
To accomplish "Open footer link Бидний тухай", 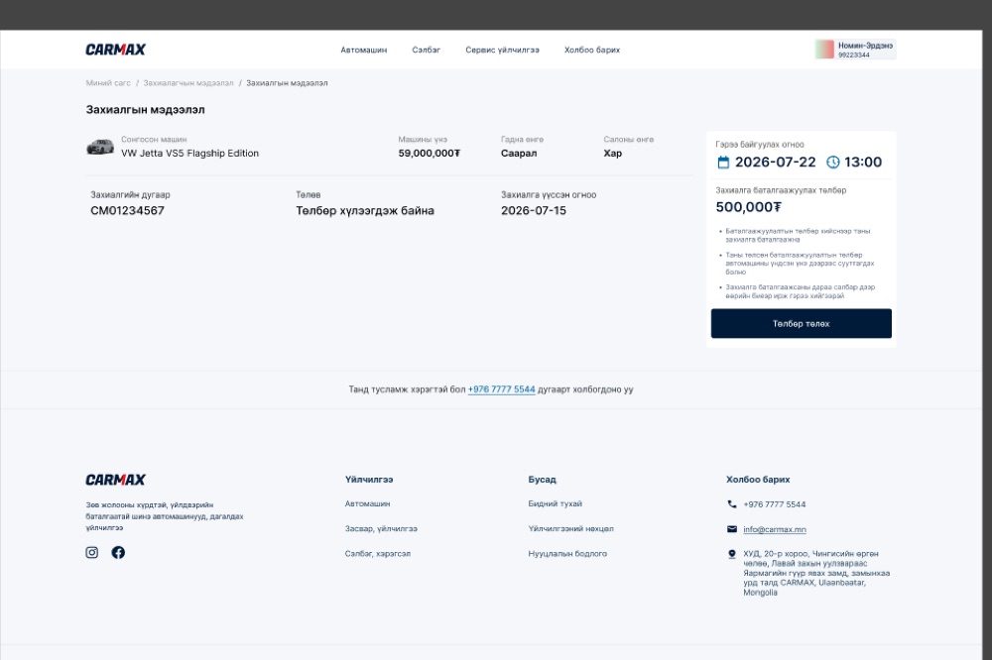I will pos(555,503).
